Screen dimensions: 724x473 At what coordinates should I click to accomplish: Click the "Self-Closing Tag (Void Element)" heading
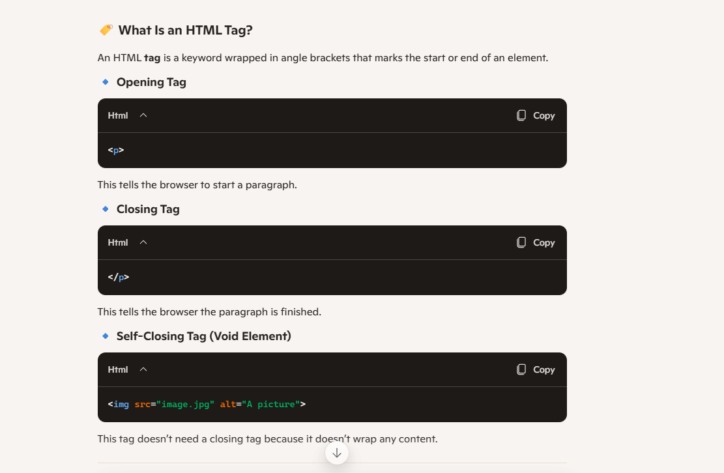pos(203,336)
